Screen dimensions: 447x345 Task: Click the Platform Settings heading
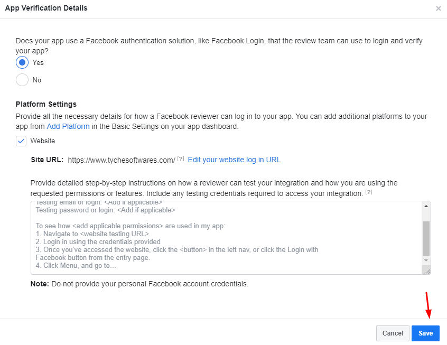[x=46, y=104]
